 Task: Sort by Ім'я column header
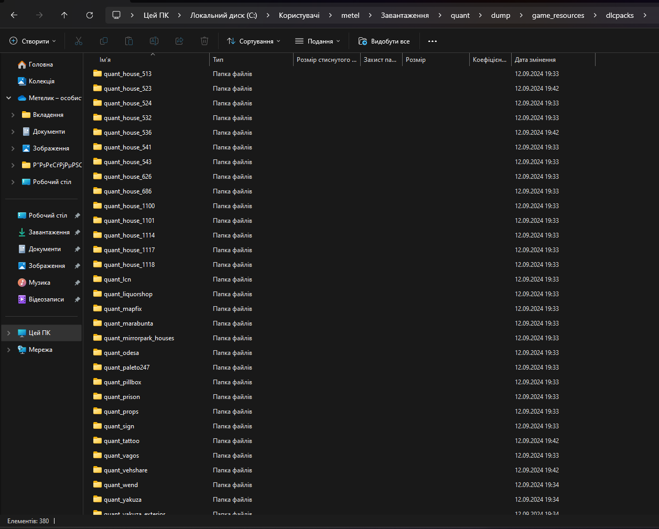pos(147,60)
